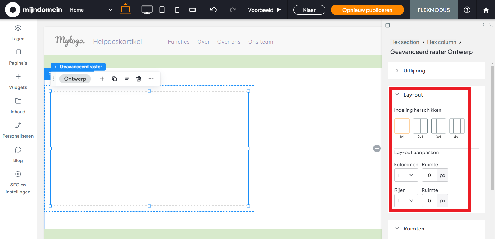Open the Functies menu item
Image resolution: width=495 pixels, height=239 pixels.
pos(179,42)
